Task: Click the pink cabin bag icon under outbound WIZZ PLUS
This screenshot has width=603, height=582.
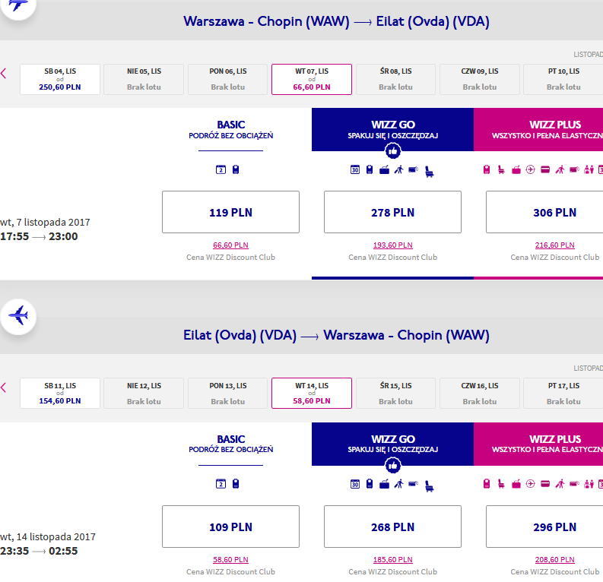Action: point(487,169)
